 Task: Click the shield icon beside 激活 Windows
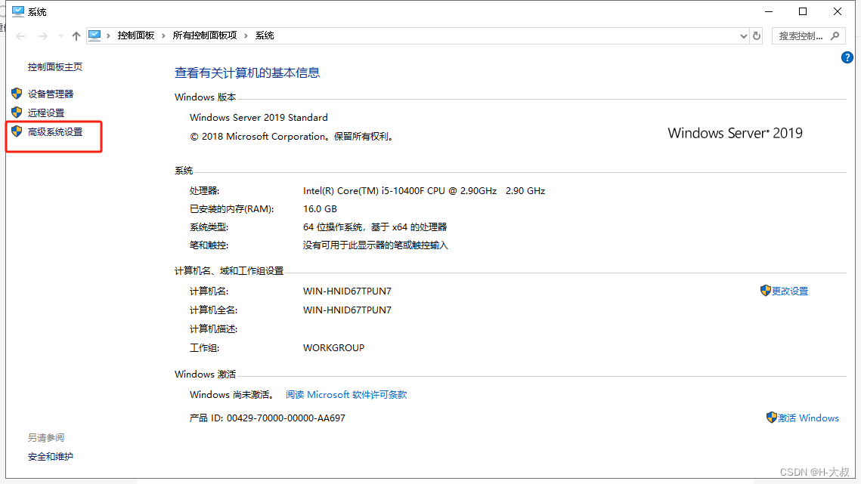point(772,417)
